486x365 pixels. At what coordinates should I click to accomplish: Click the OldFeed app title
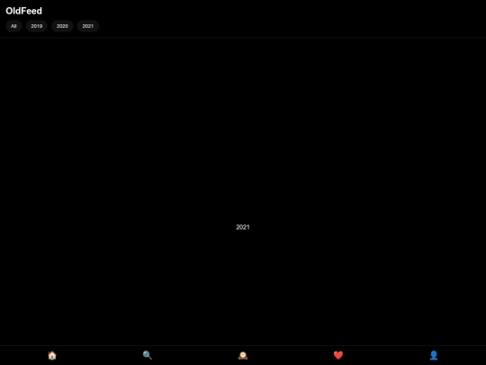coord(24,11)
